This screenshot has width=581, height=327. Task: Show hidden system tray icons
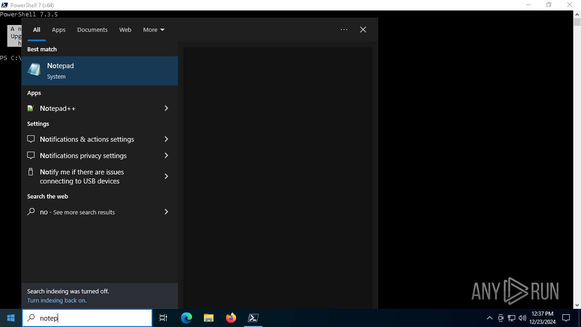489,318
